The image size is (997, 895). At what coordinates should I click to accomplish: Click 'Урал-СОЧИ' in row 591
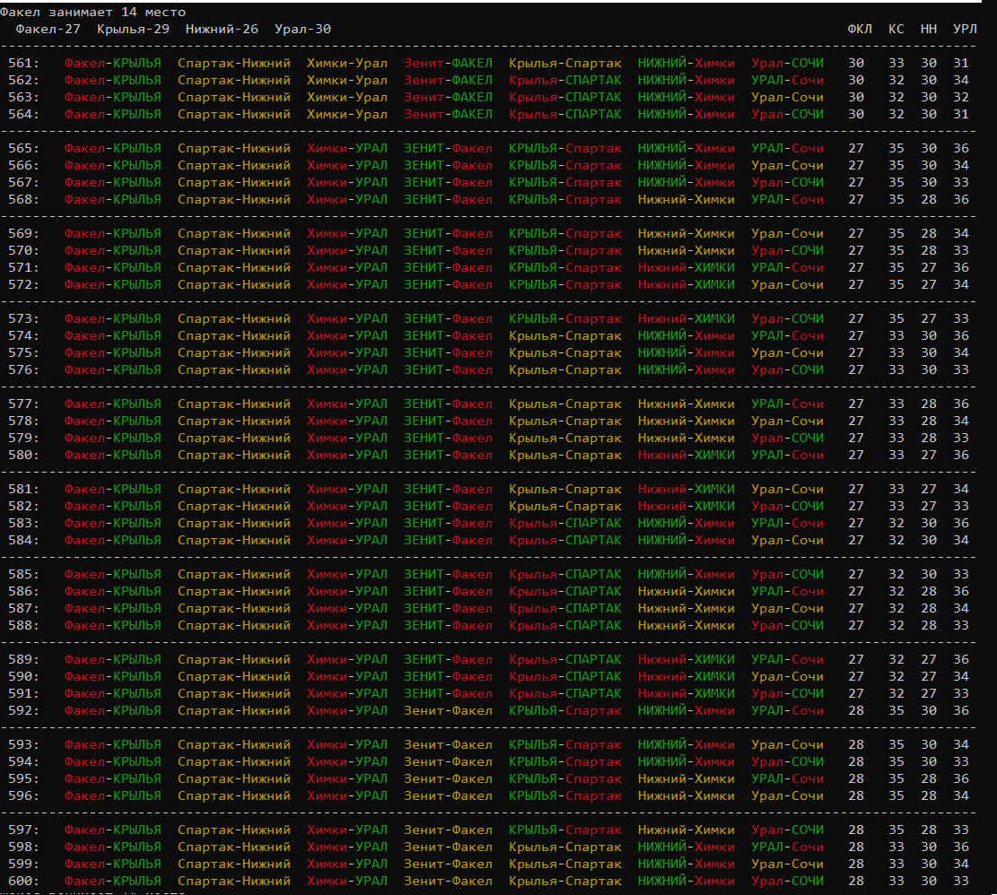(787, 693)
